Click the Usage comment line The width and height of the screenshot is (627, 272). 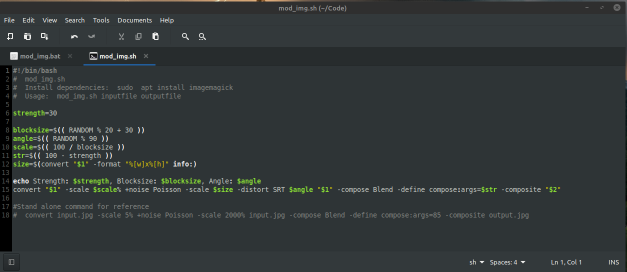coord(97,96)
